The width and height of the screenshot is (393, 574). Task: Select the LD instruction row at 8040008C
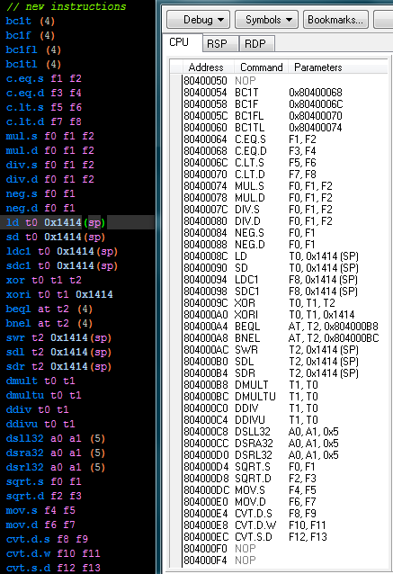coord(285,256)
